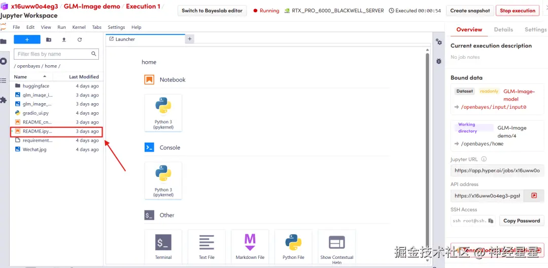This screenshot has height=268, width=548.
Task: Click the search magnifier in file filter
Action: point(93,54)
